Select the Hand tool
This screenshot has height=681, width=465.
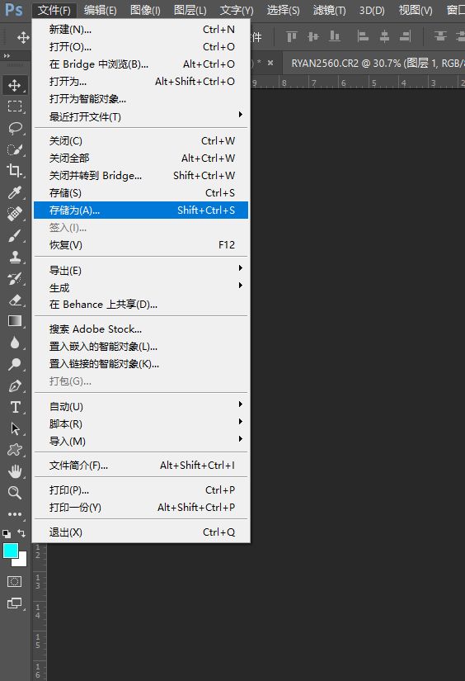point(15,471)
